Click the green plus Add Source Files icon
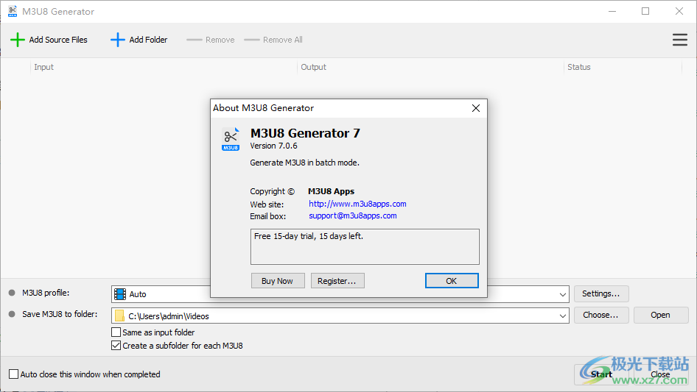The image size is (697, 392). tap(18, 40)
